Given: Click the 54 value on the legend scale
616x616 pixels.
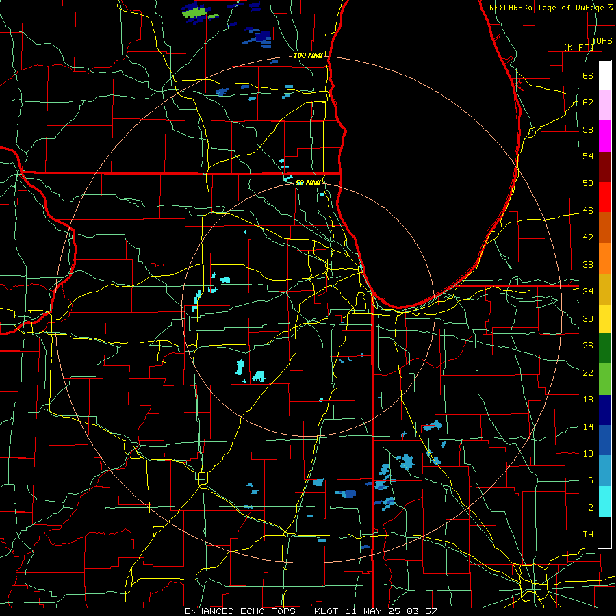Looking at the screenshot, I should click(x=588, y=156).
